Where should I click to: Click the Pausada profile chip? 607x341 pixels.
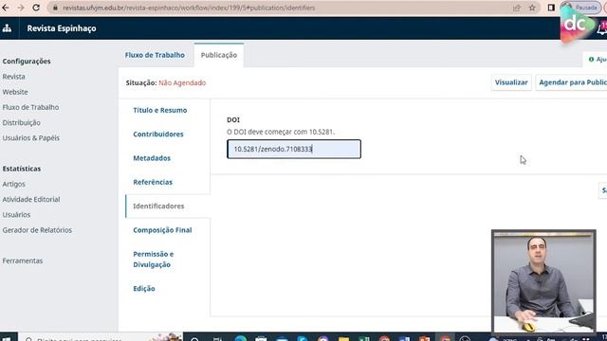click(x=580, y=8)
